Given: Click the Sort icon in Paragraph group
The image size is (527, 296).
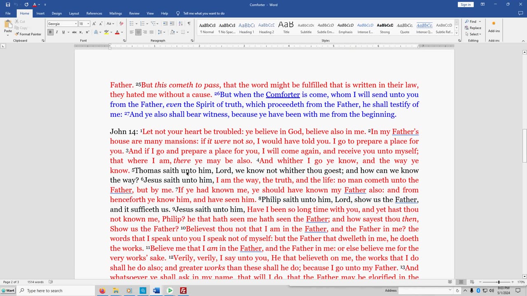Looking at the screenshot, I should 182,24.
